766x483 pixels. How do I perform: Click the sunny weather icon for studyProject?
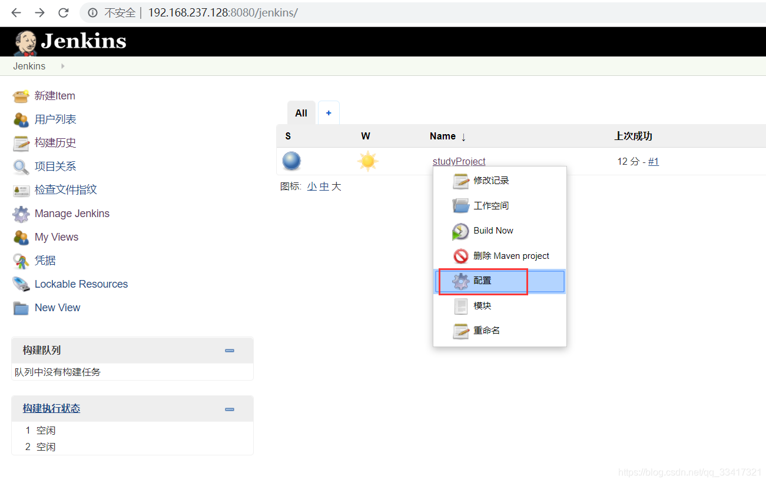[x=368, y=161]
